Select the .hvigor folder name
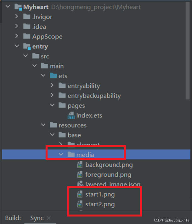Screen dimensions: 192x224 tap(42, 17)
